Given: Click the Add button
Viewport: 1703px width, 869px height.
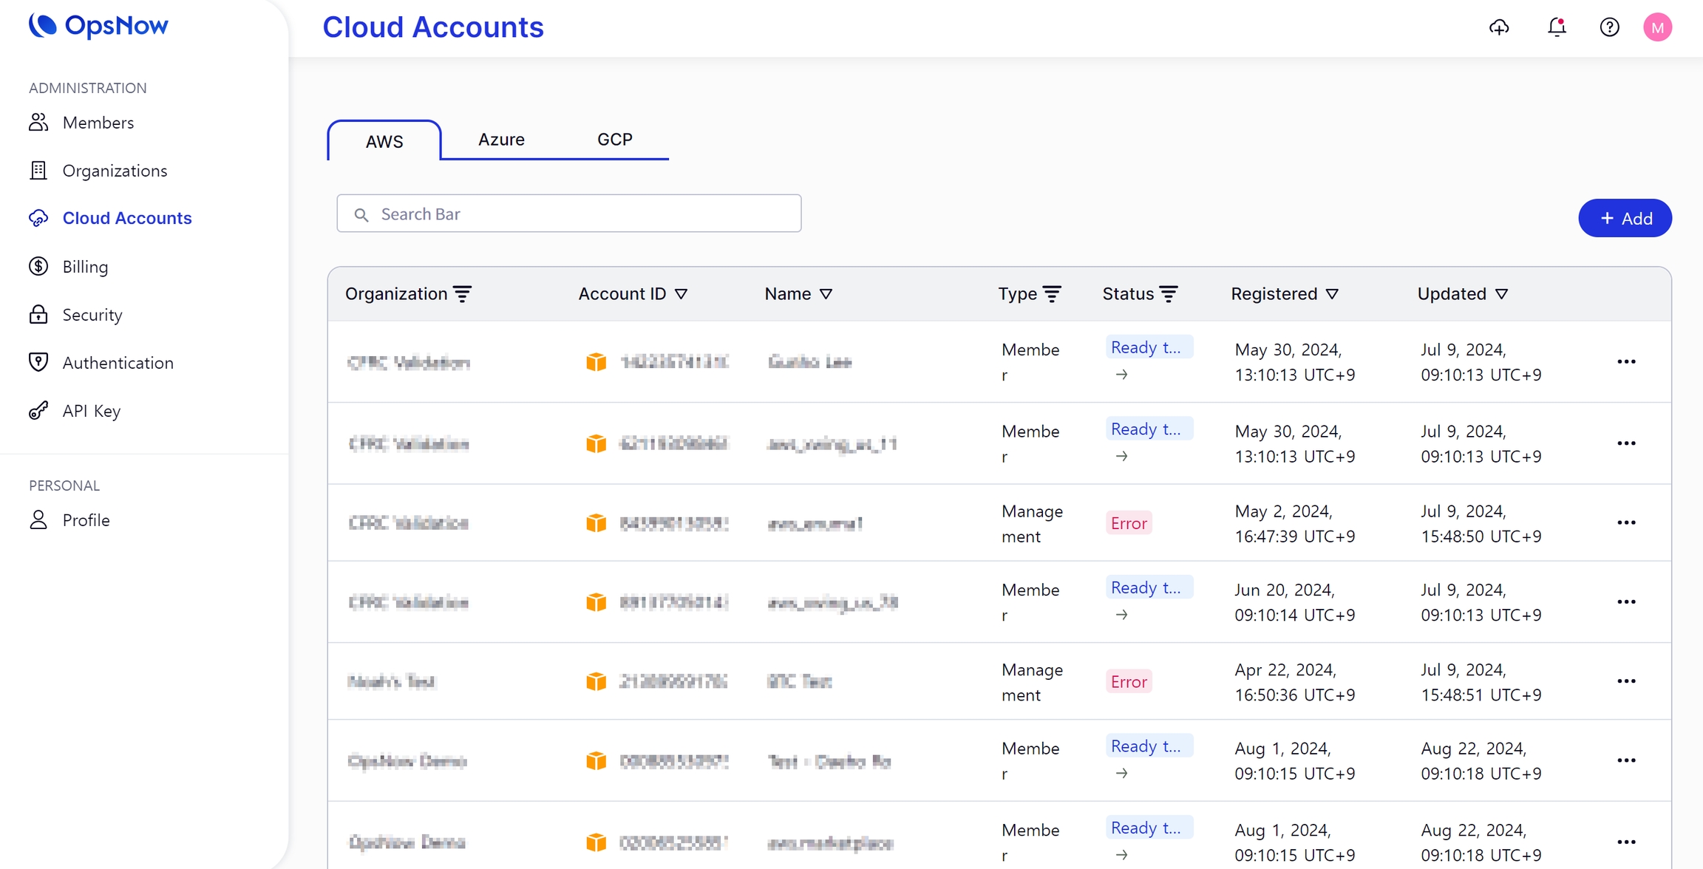Looking at the screenshot, I should point(1625,218).
